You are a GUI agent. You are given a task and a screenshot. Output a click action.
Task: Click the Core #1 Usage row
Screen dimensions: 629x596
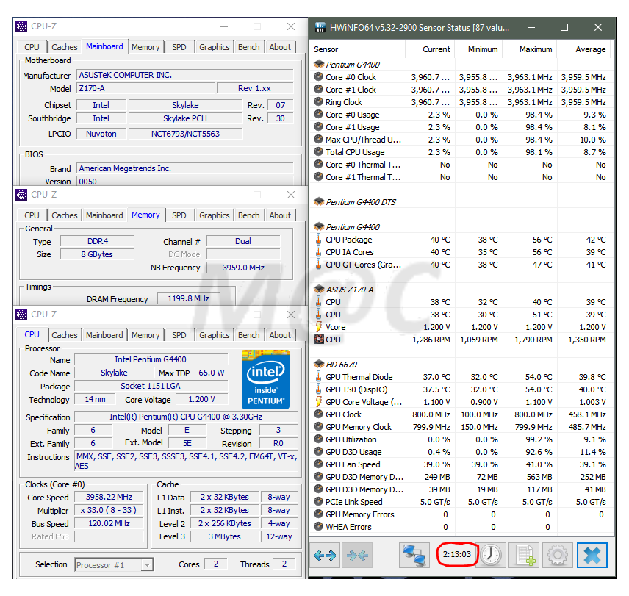(x=461, y=126)
